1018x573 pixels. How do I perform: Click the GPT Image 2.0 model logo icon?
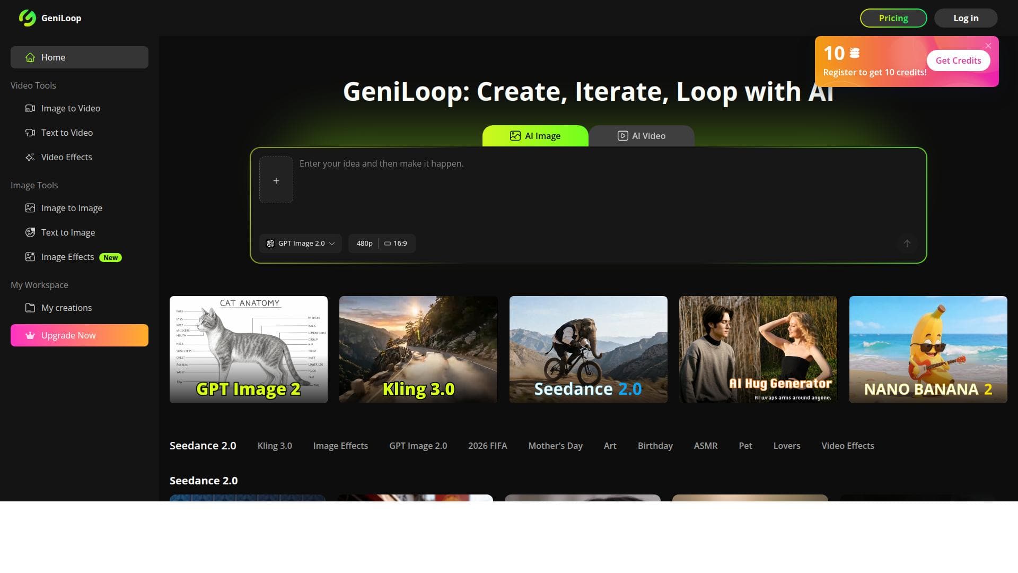pyautogui.click(x=270, y=244)
